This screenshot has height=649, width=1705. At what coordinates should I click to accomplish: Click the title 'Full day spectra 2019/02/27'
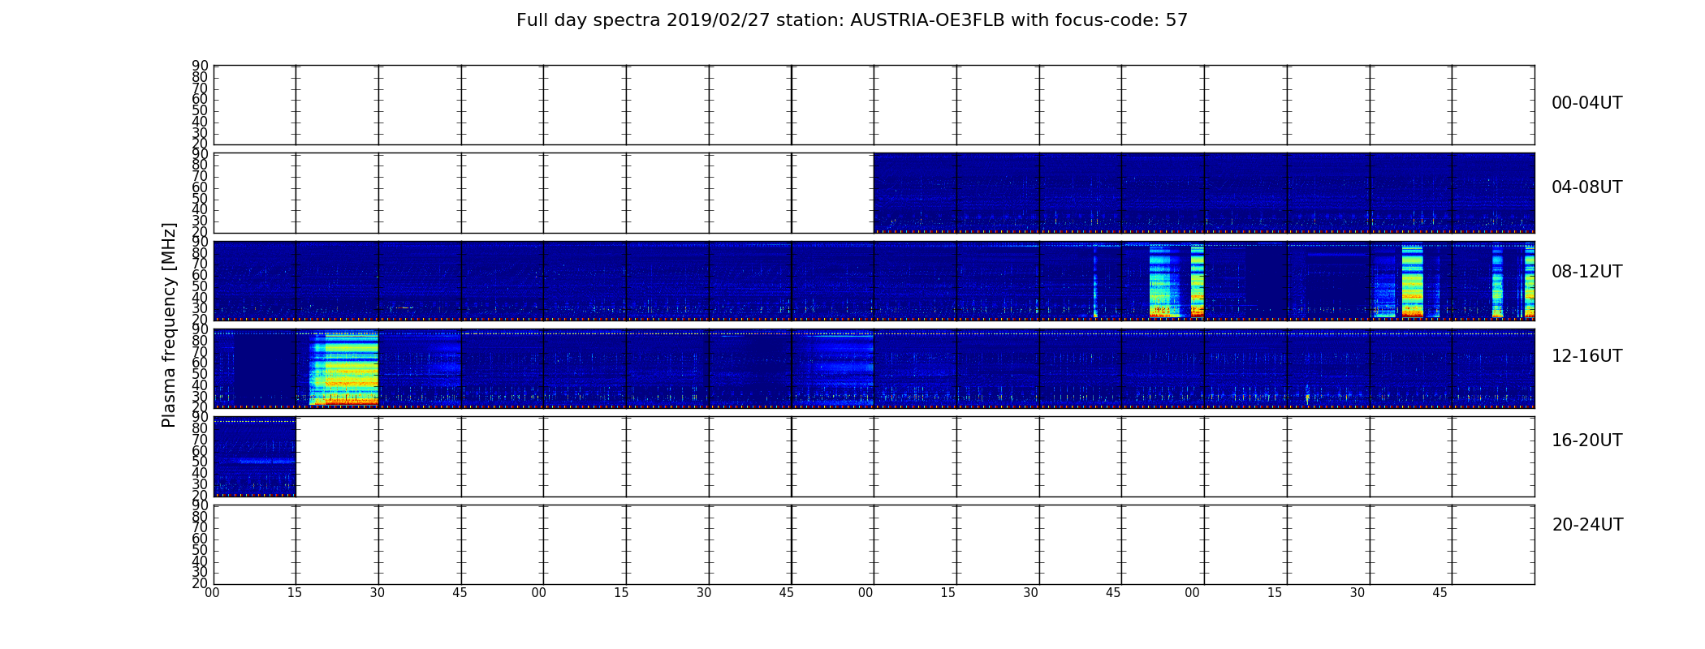pos(852,20)
